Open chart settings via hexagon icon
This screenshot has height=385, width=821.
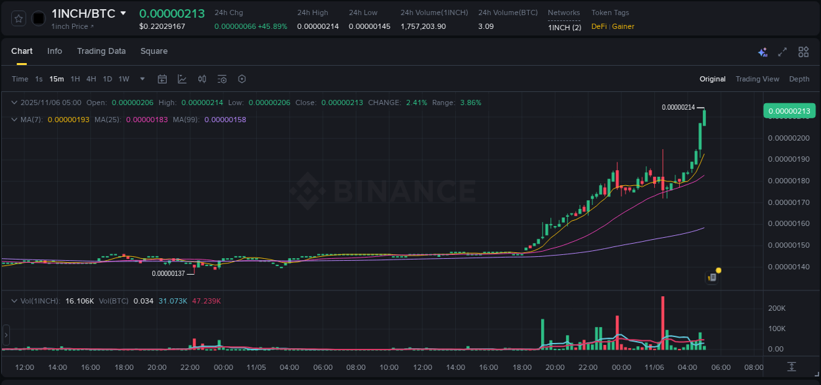click(x=242, y=79)
